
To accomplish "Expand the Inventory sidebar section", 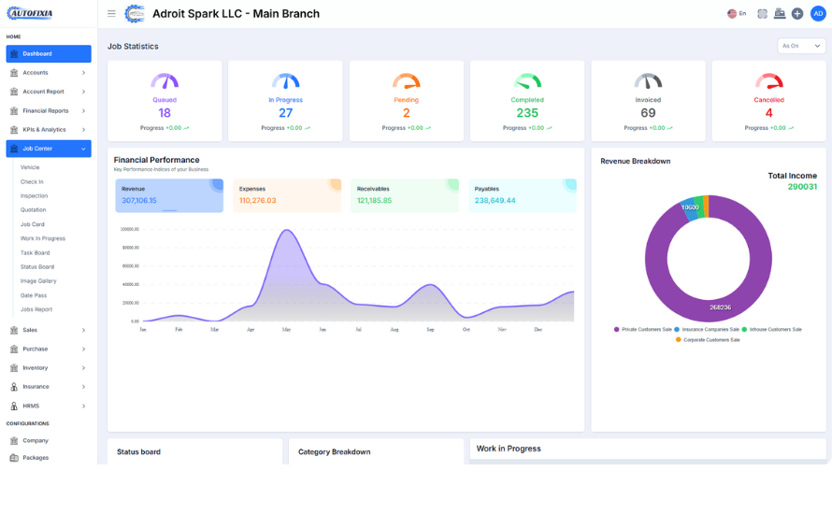I will click(49, 368).
